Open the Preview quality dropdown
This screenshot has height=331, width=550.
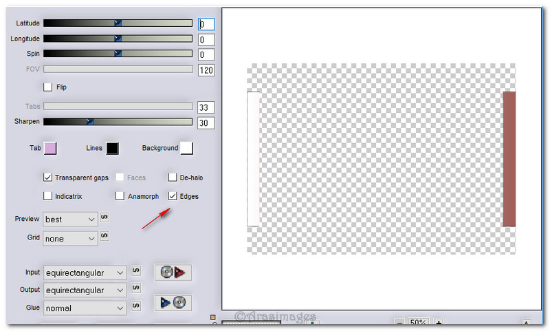click(70, 219)
